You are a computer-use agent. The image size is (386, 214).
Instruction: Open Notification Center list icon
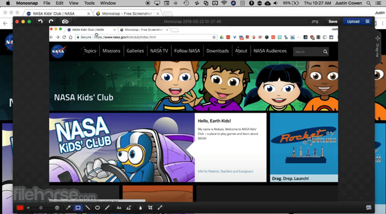click(379, 3)
